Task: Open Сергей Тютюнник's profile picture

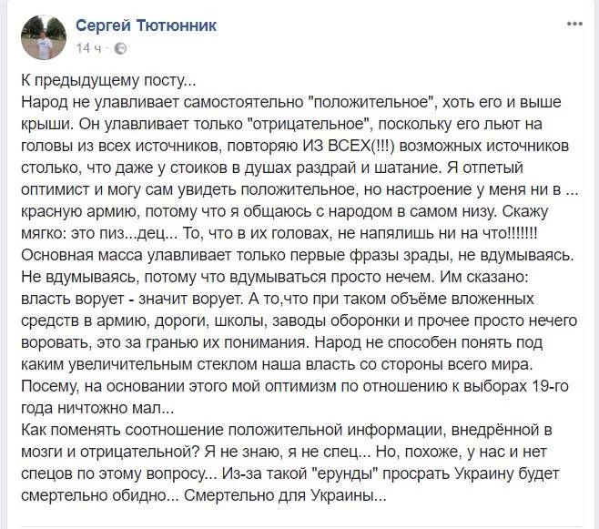Action: [x=45, y=36]
